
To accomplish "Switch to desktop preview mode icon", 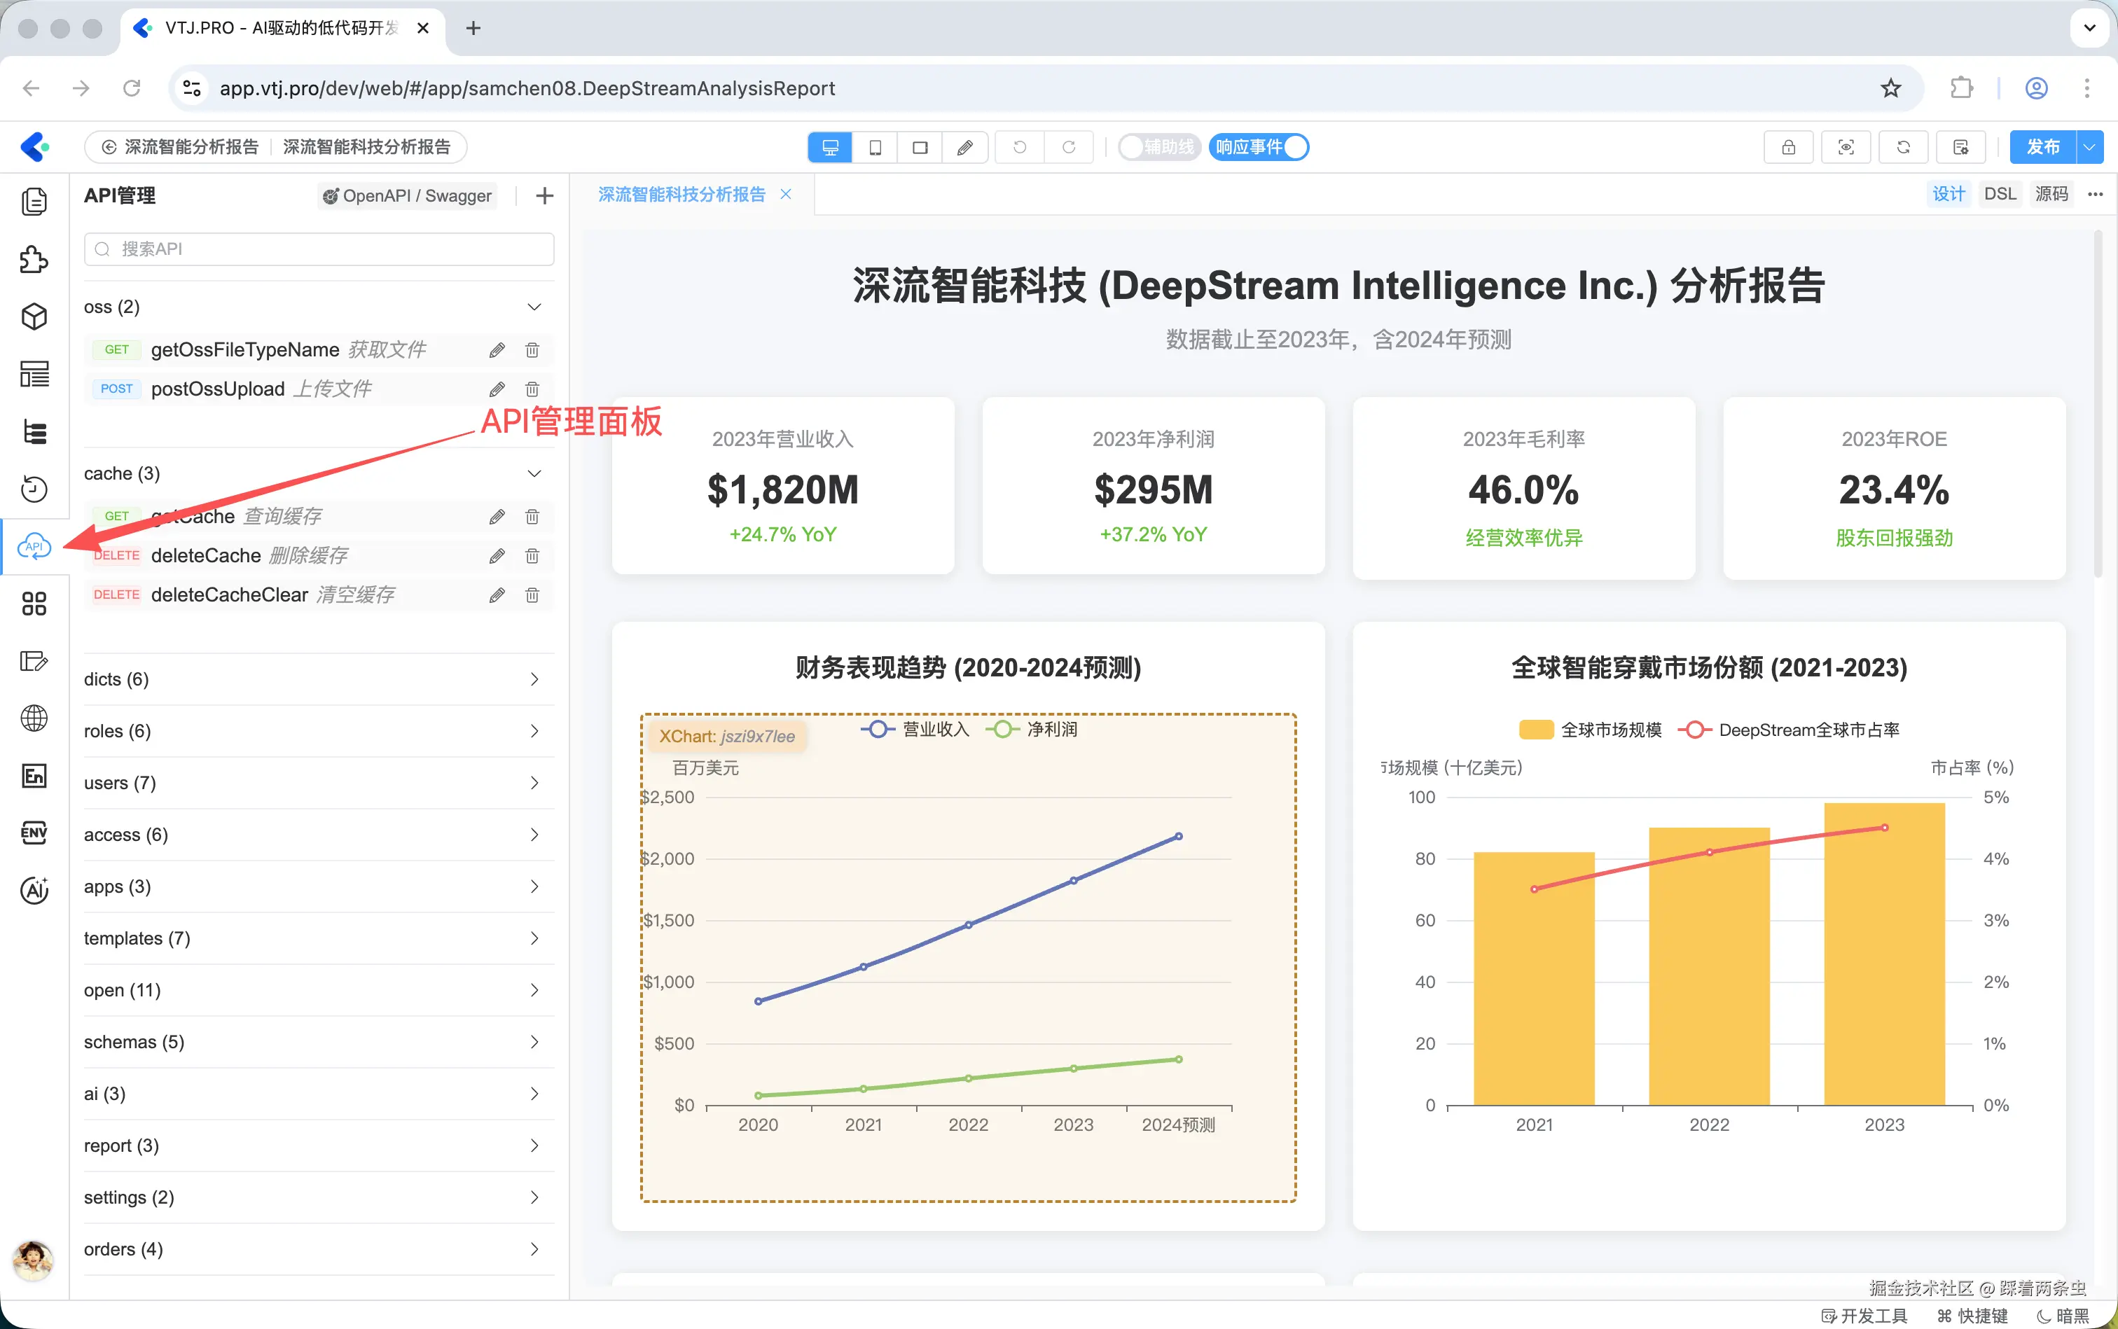I will 829,147.
